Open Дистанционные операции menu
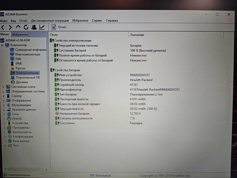 50,21
